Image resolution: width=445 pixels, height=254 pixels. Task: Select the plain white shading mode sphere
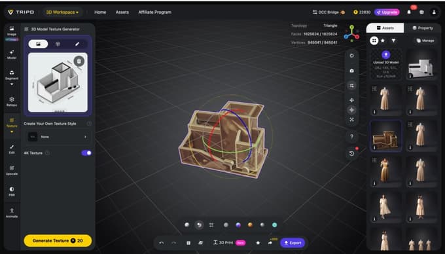coord(187,225)
